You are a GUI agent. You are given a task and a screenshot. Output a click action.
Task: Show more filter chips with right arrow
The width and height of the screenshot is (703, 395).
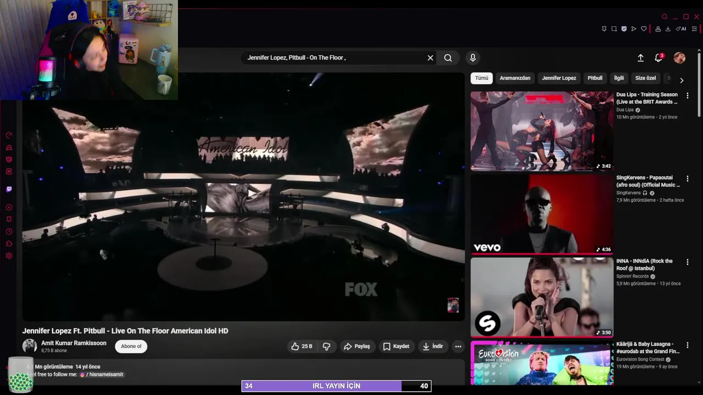(x=682, y=80)
